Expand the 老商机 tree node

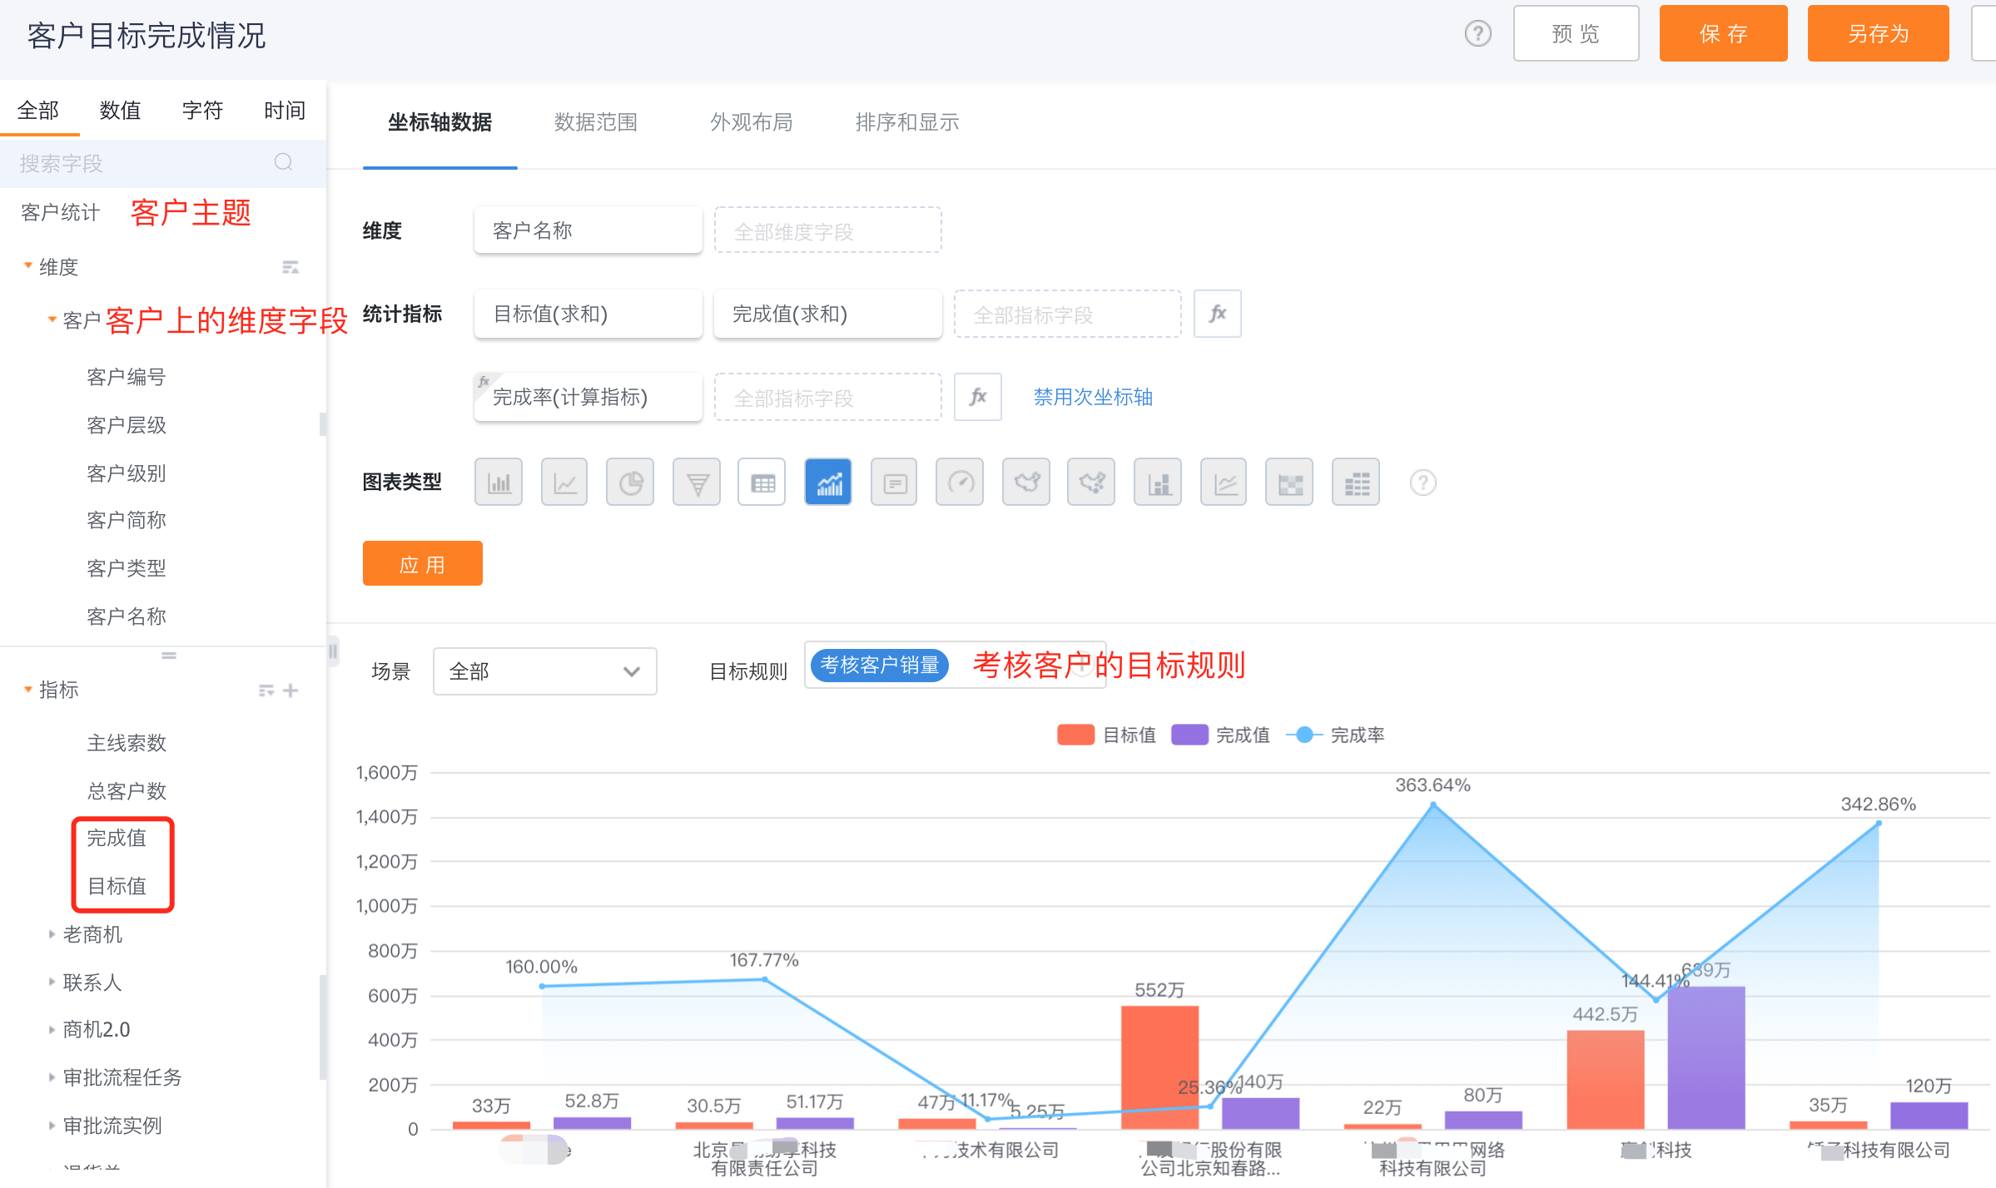click(x=52, y=934)
